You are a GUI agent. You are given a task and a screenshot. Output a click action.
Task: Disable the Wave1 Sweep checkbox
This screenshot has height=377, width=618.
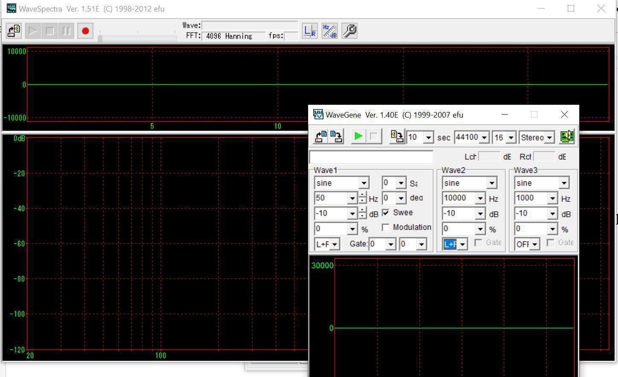pos(386,213)
